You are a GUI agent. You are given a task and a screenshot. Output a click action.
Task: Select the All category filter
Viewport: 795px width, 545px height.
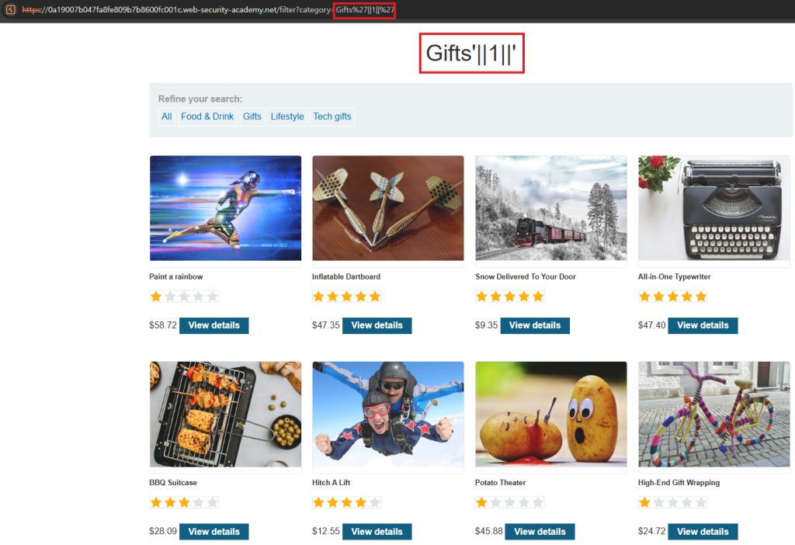click(166, 116)
